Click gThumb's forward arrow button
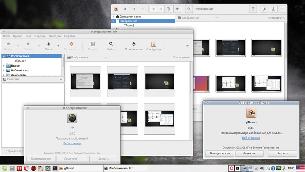Viewport: 305px width, 172px height. [x=161, y=9]
